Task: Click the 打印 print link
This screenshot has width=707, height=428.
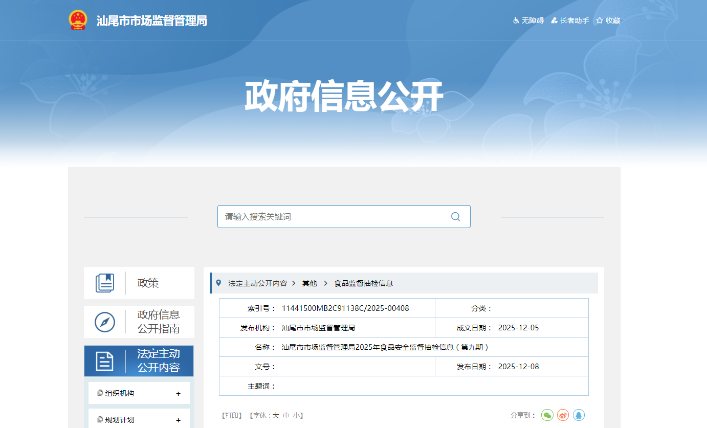Action: [231, 416]
